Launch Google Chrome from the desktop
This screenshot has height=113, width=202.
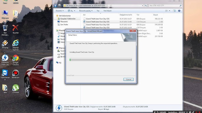point(16,60)
